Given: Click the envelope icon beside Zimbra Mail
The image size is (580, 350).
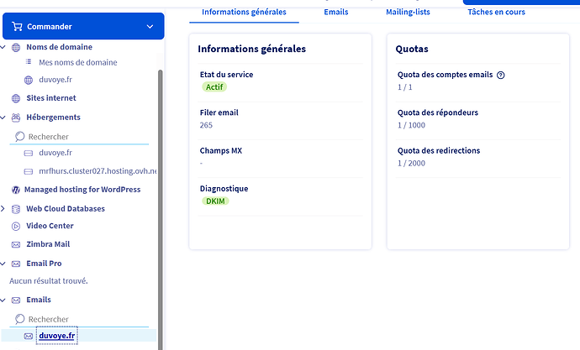Looking at the screenshot, I should pos(16,244).
